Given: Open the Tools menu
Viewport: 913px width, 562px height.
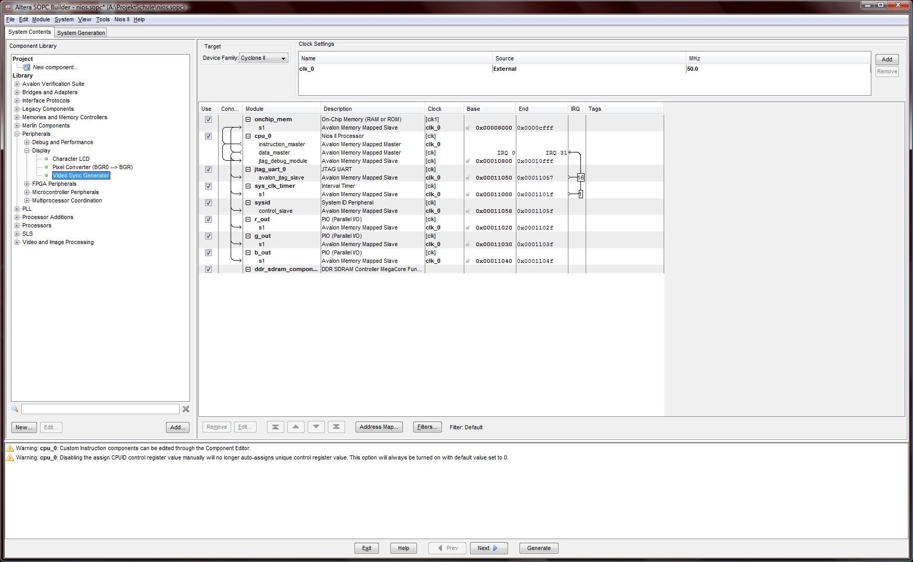Looking at the screenshot, I should click(103, 19).
